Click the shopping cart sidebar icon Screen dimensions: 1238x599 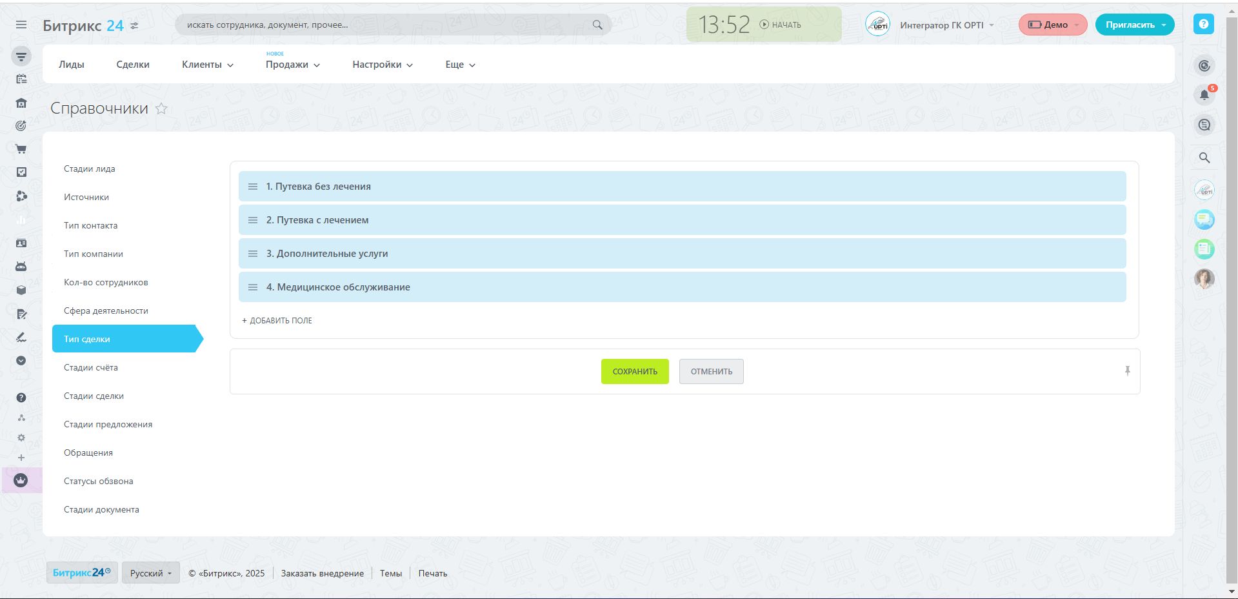(21, 149)
